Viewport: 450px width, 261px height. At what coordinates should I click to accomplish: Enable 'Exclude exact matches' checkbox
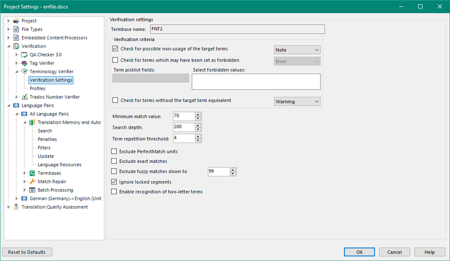click(x=114, y=161)
